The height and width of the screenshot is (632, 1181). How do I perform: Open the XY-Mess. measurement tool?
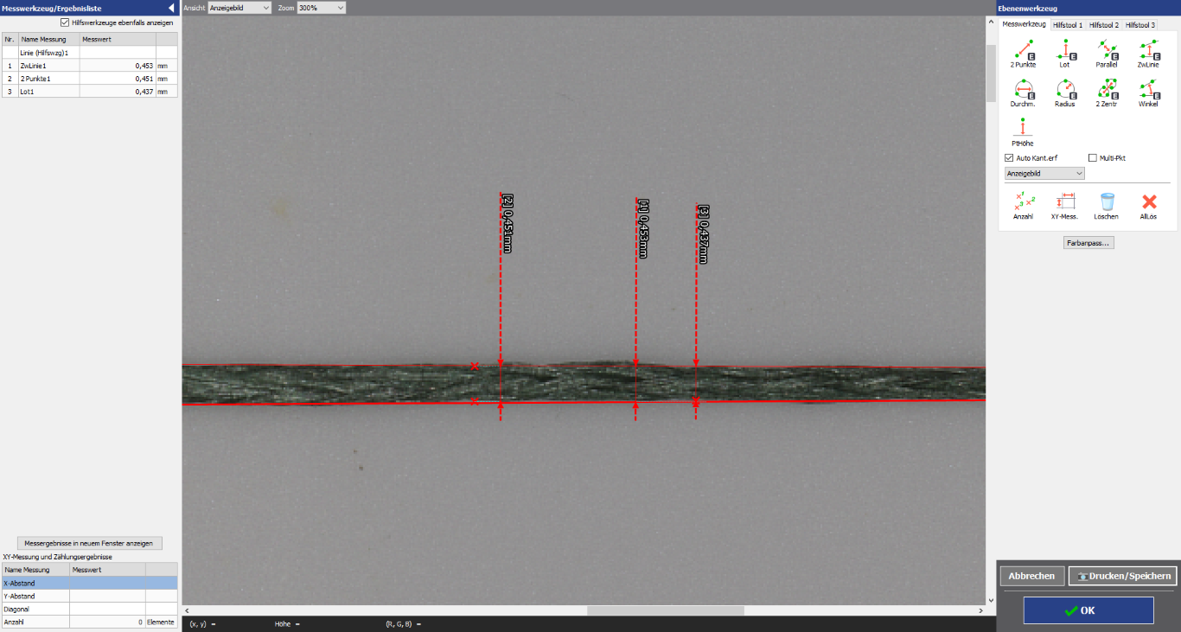(x=1064, y=203)
